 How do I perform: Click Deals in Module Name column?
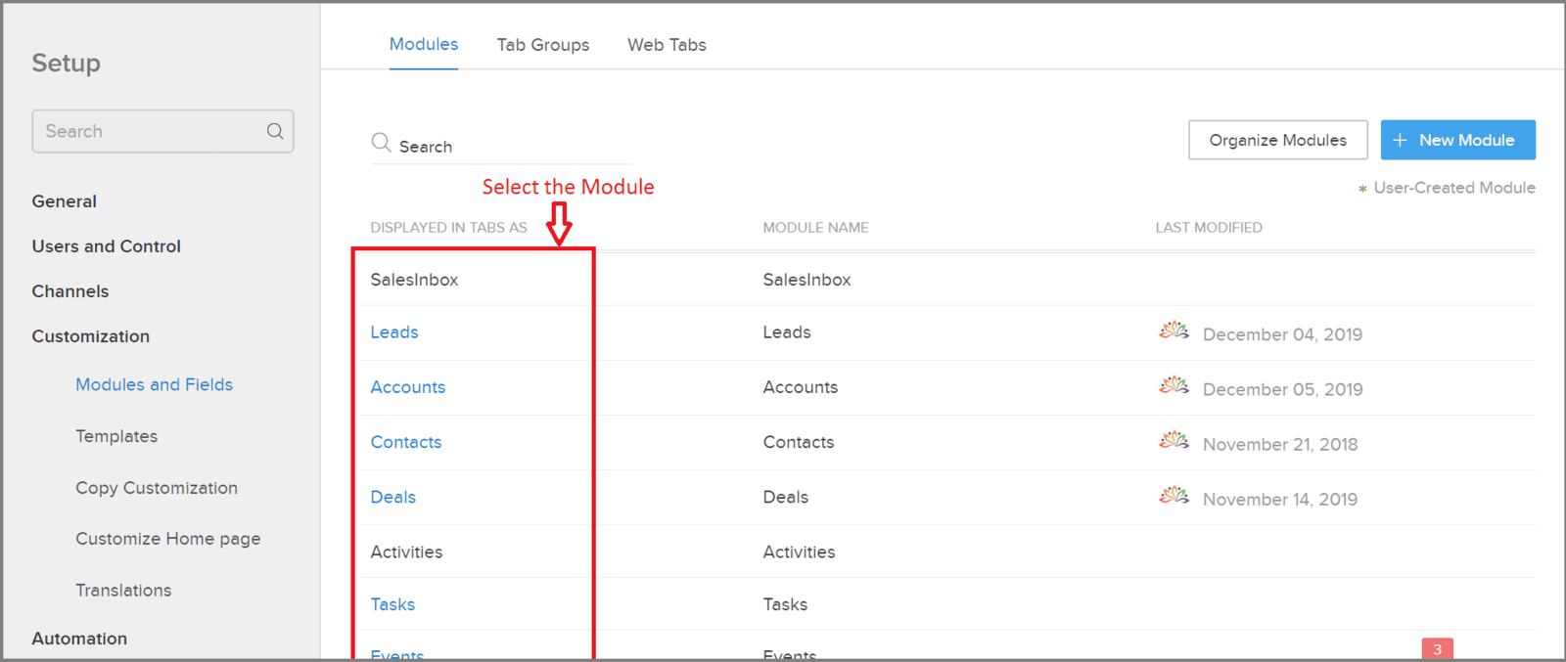click(786, 497)
